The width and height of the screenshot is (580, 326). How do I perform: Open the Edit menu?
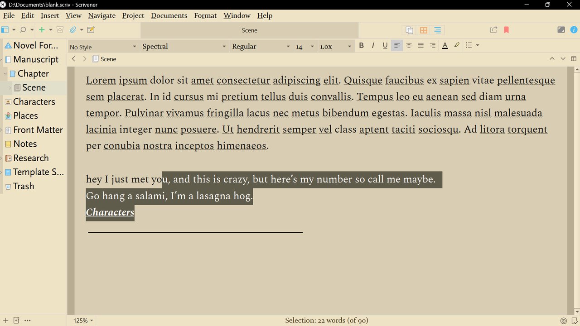28,15
